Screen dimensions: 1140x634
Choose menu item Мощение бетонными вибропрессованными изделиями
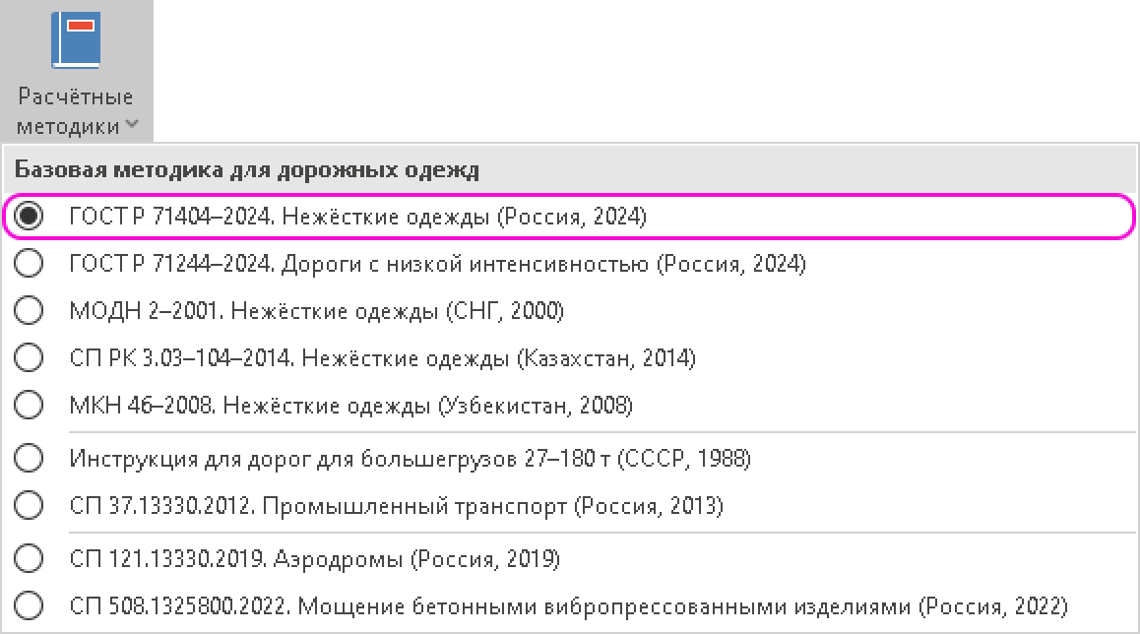coord(569,605)
